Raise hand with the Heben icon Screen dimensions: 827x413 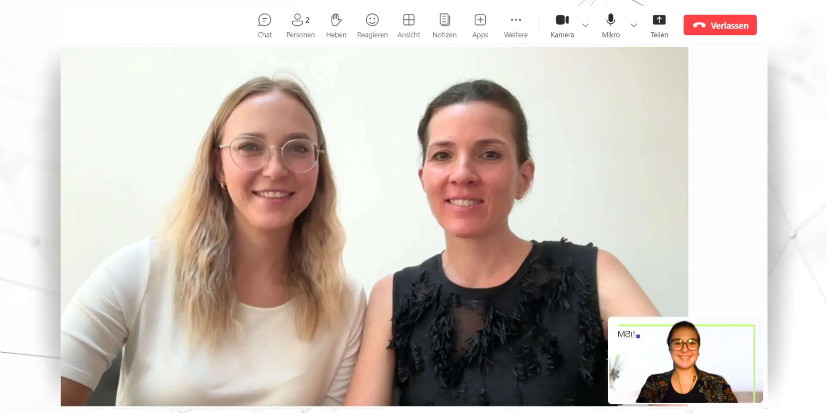point(336,25)
